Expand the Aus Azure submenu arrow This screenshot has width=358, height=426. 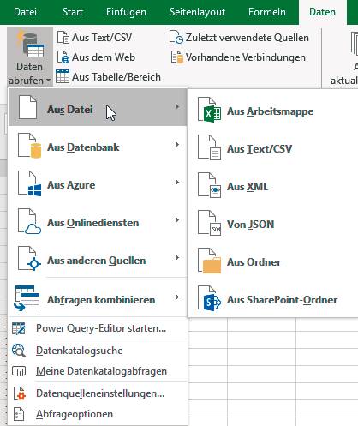pos(177,183)
